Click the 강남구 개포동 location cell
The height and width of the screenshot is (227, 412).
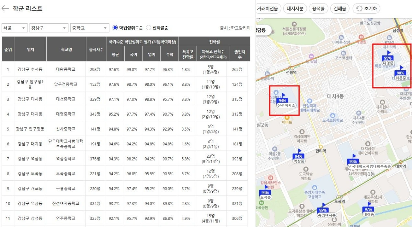30,189
